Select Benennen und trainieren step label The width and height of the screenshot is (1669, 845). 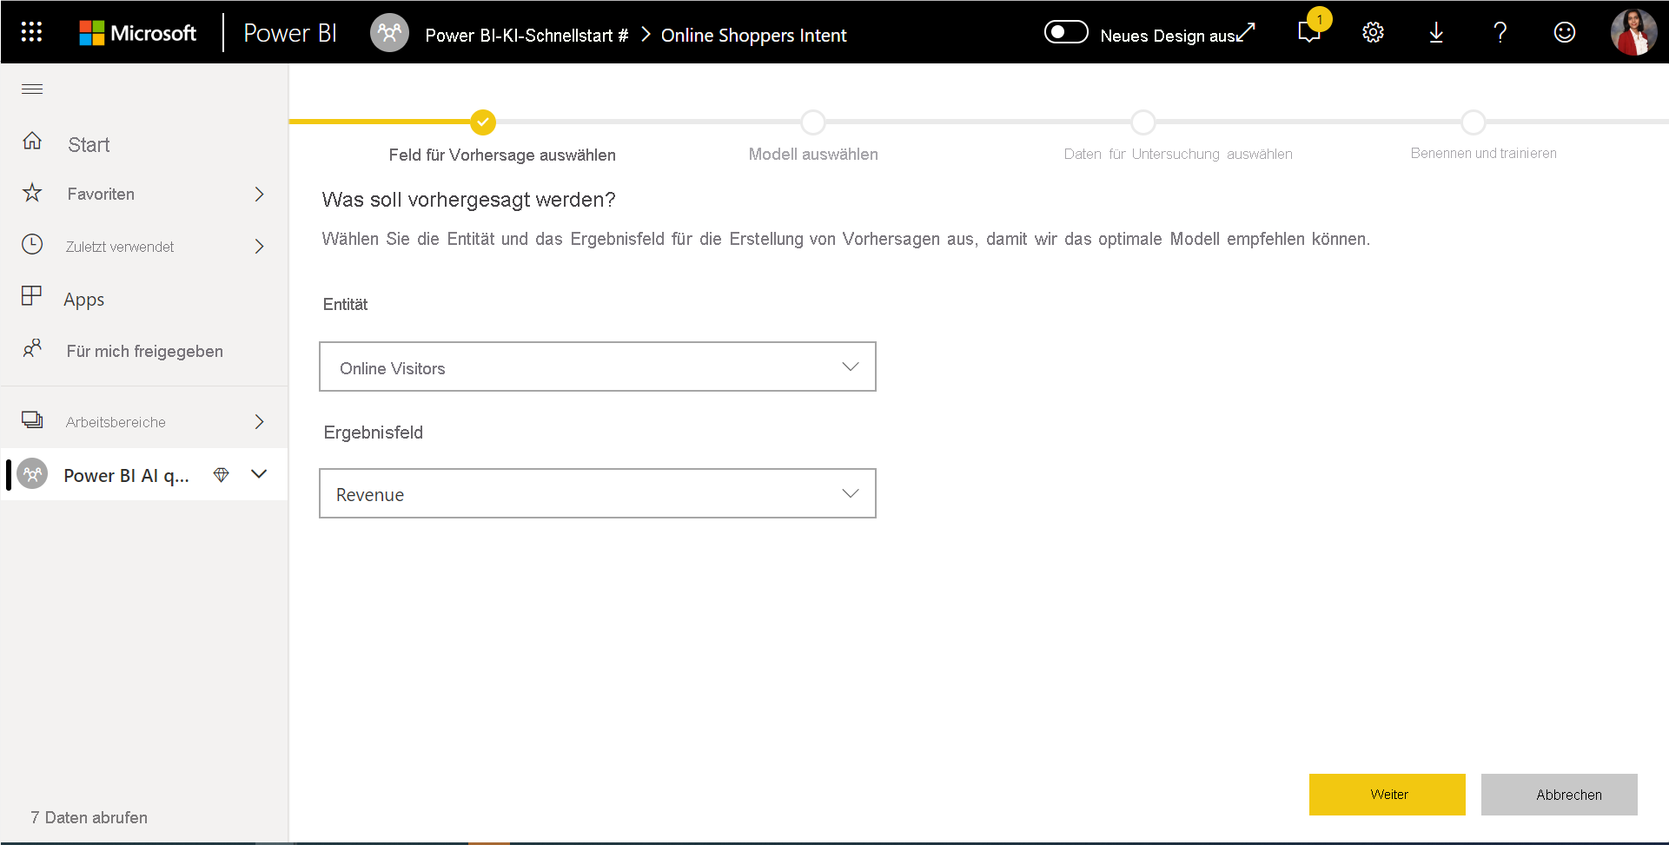click(1483, 153)
